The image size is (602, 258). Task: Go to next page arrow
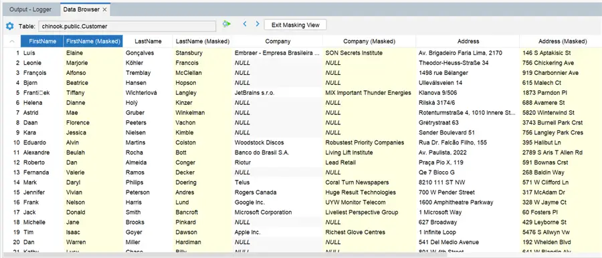click(x=258, y=24)
